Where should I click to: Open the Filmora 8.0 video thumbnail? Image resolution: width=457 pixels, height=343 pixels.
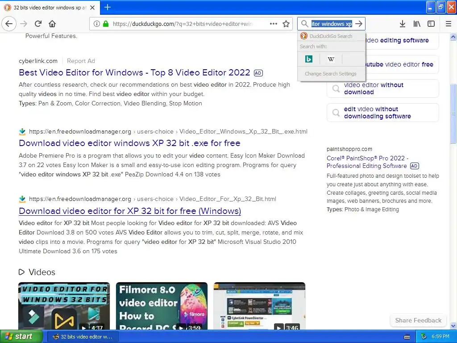[162, 306]
